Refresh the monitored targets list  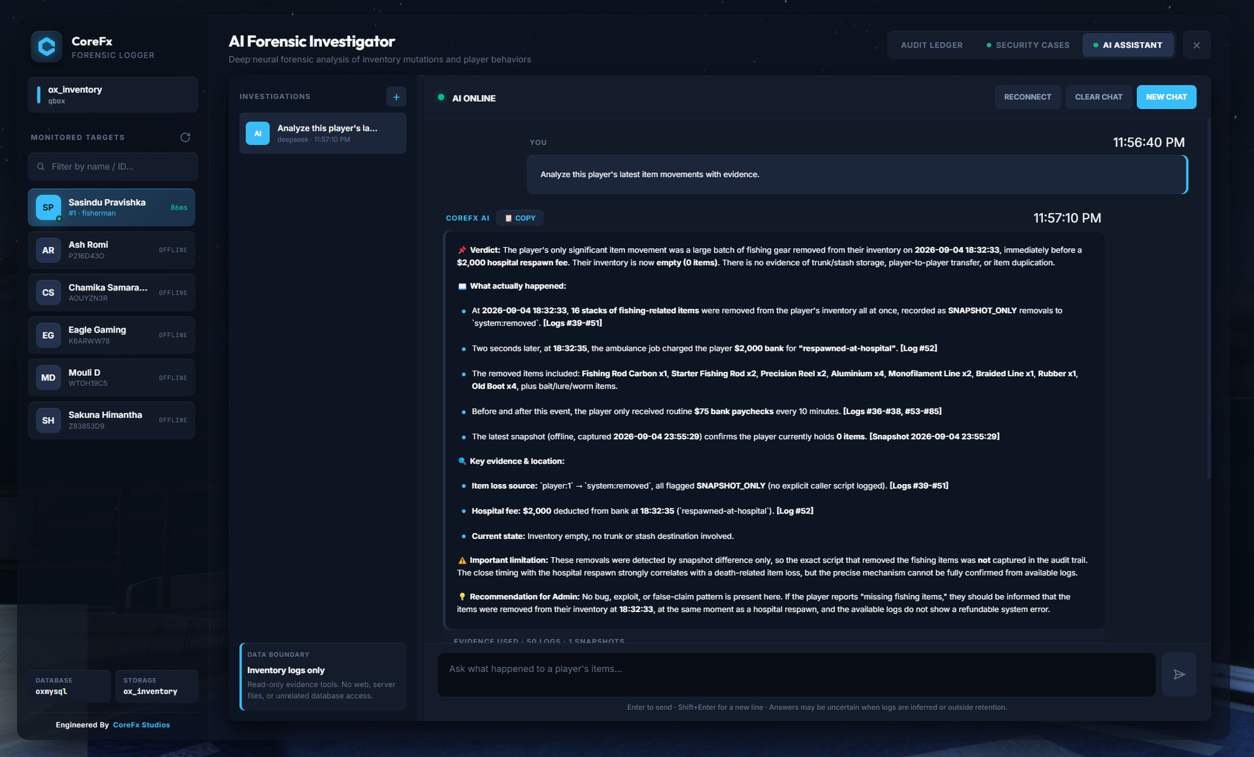[x=185, y=137]
